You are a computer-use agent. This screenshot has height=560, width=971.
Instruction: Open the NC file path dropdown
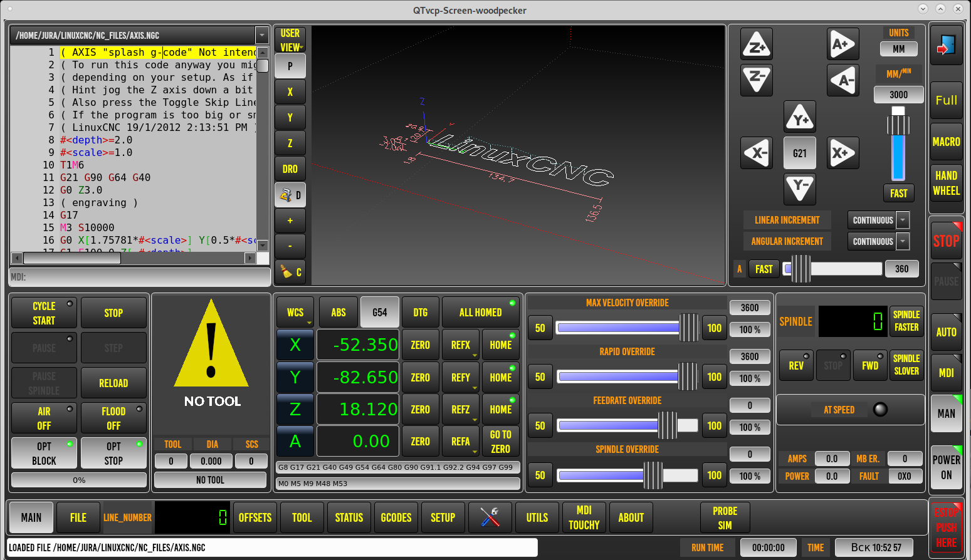[x=261, y=36]
